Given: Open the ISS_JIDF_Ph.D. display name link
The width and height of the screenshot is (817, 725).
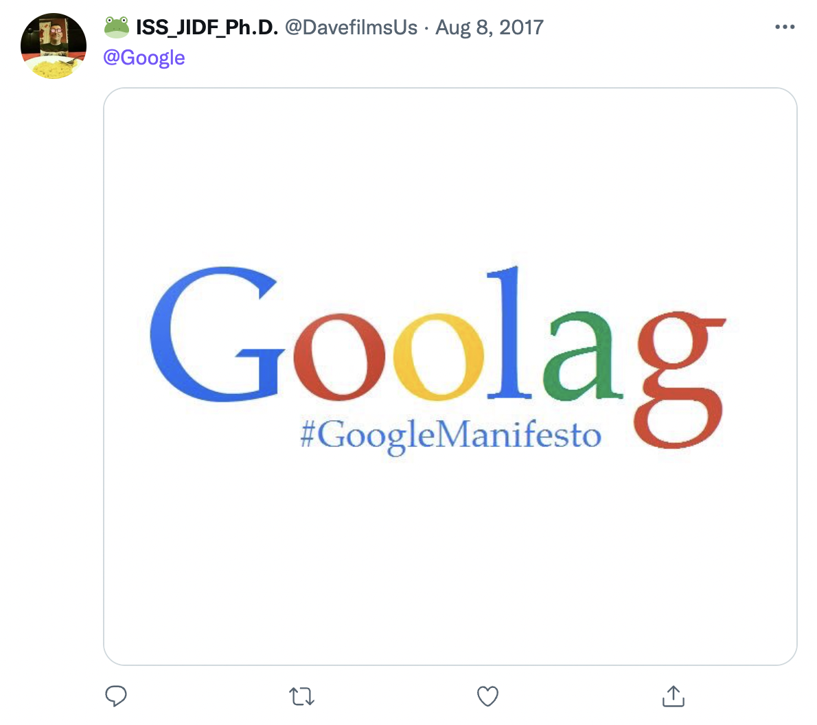Looking at the screenshot, I should [x=207, y=27].
